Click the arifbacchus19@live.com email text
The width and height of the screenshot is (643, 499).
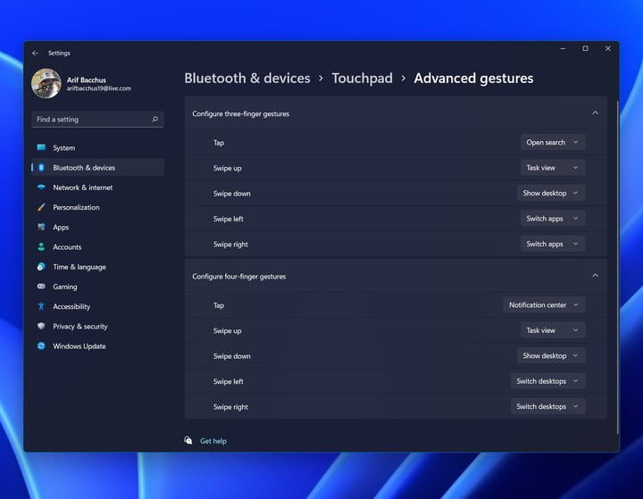point(99,88)
